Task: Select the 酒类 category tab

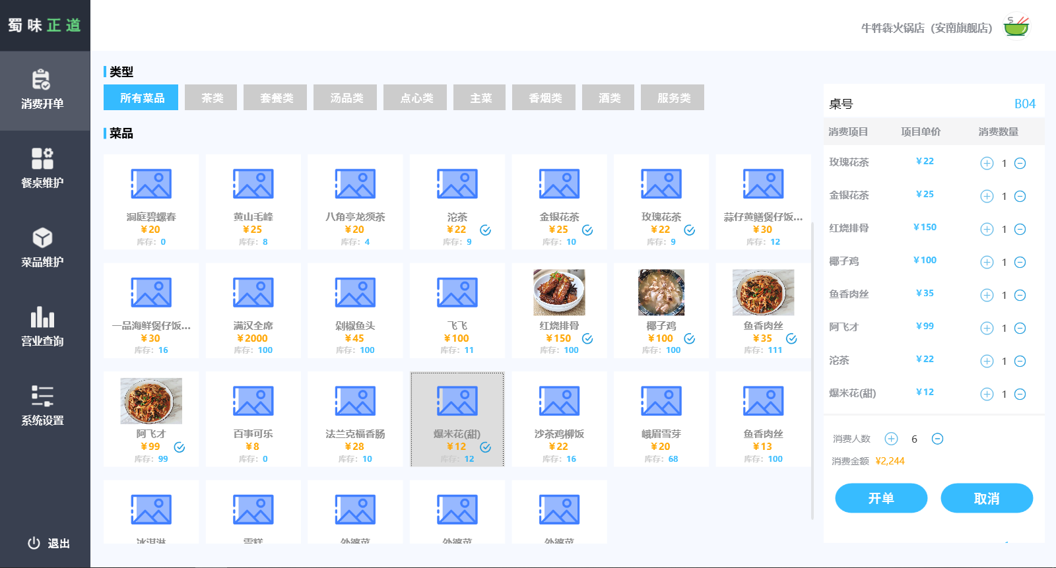Action: [x=608, y=97]
